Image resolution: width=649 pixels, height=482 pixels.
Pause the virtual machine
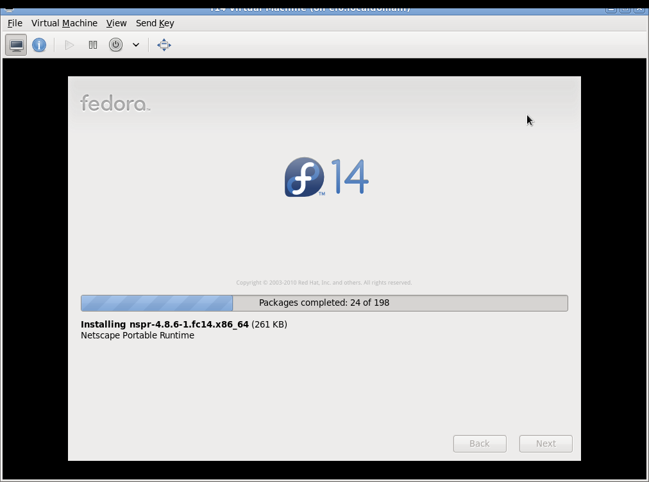tap(93, 45)
